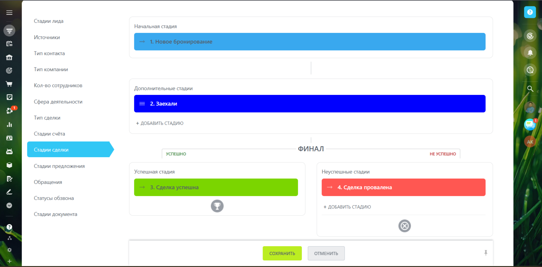Open the sitemap icon in left sidebar
The height and width of the screenshot is (267, 542).
[x=9, y=238]
